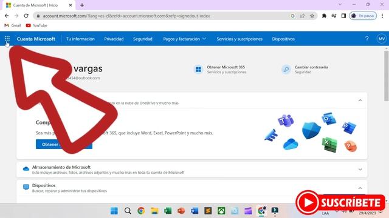389x218 pixels.
Task: Click the page vertical scrollbar
Action: [x=387, y=76]
